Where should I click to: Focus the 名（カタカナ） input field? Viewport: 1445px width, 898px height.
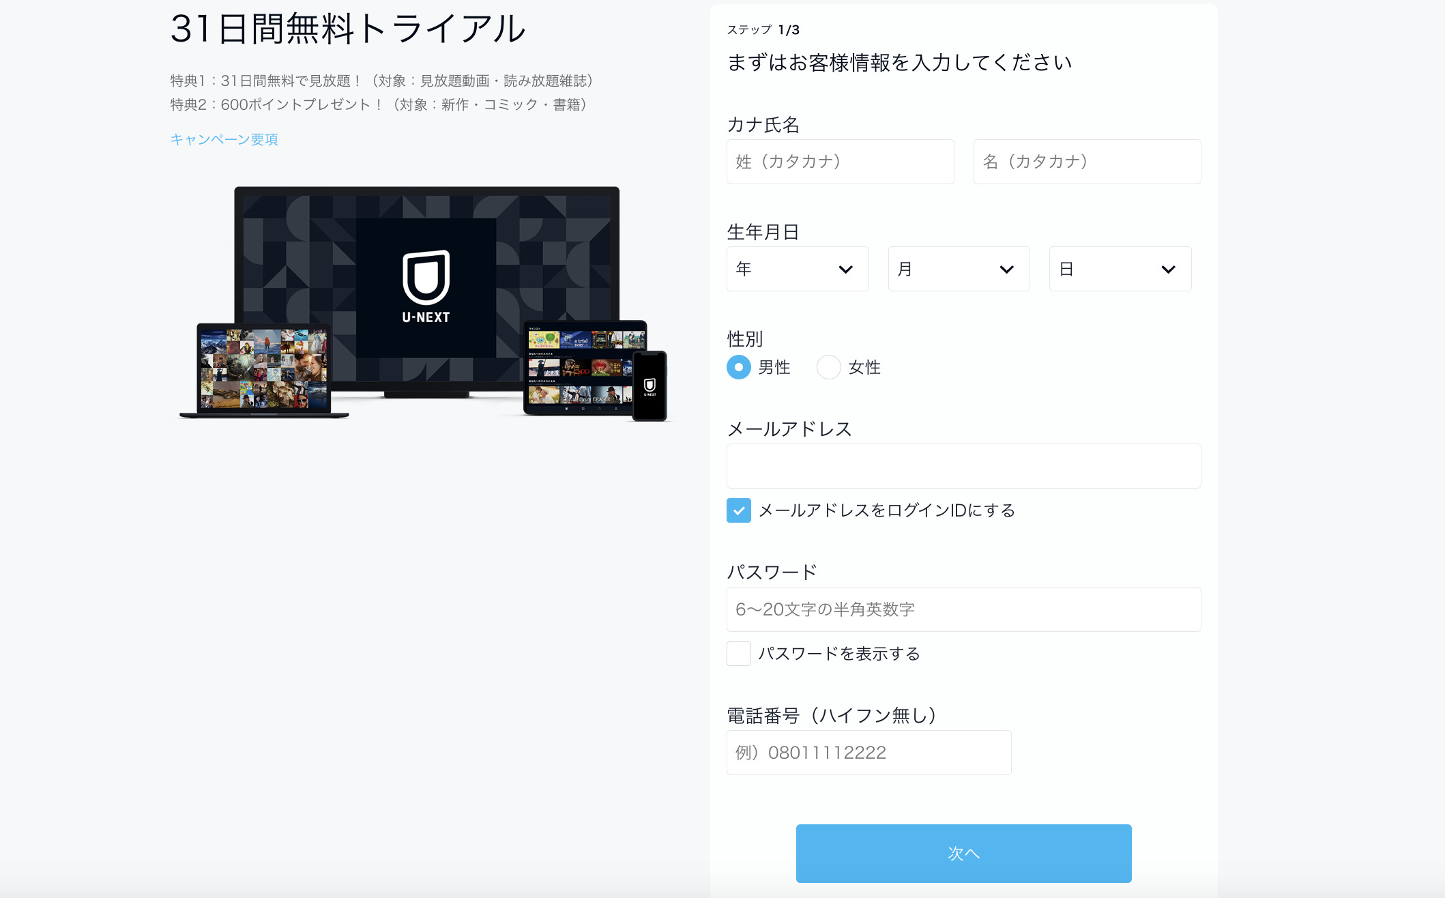1087,162
